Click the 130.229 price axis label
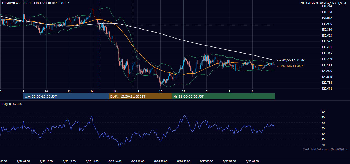 [327, 59]
